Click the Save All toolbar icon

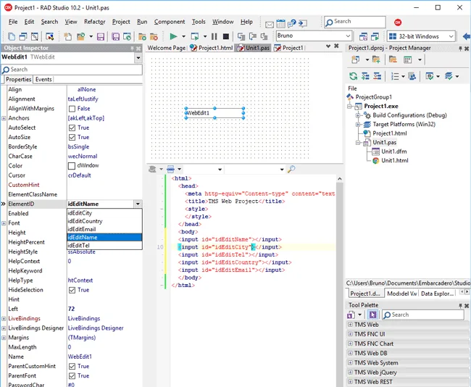pos(115,37)
